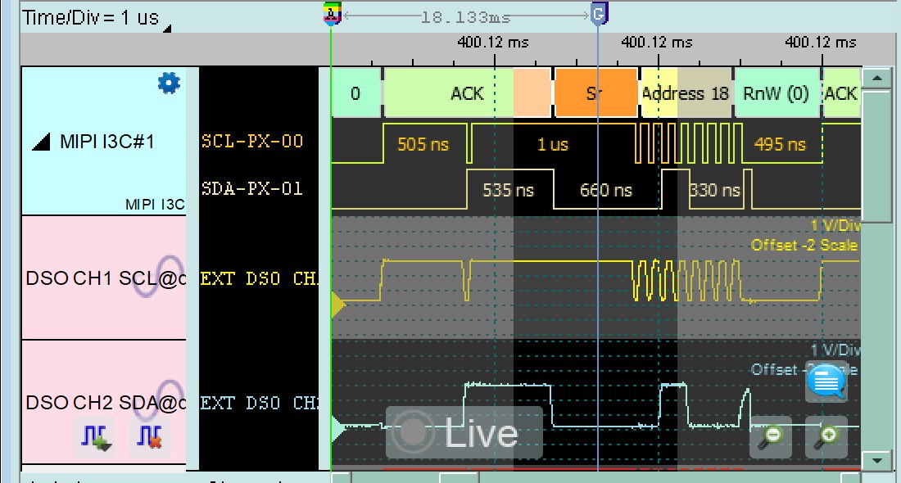Click the SCL-PX-00 signal label
Viewport: 901px width, 483px height.
252,142
